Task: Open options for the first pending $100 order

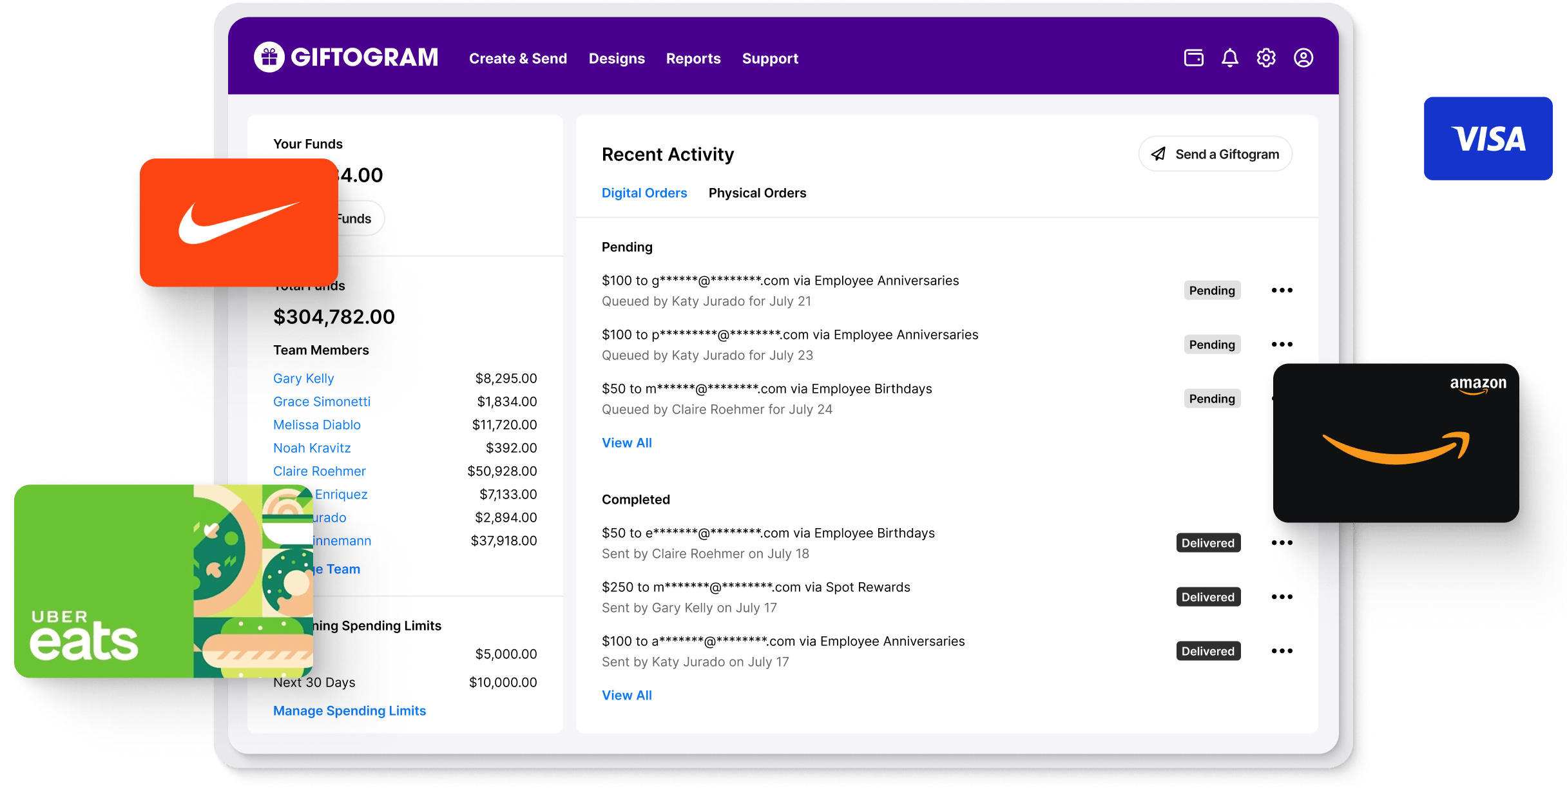Action: click(x=1282, y=290)
